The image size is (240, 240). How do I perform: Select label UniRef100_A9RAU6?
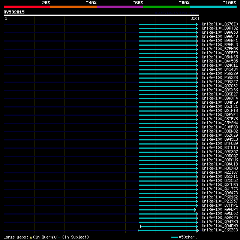click(x=220, y=160)
